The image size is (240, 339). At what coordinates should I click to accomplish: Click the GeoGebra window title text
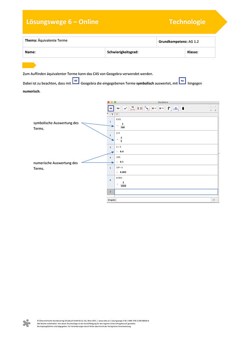pos(163,102)
